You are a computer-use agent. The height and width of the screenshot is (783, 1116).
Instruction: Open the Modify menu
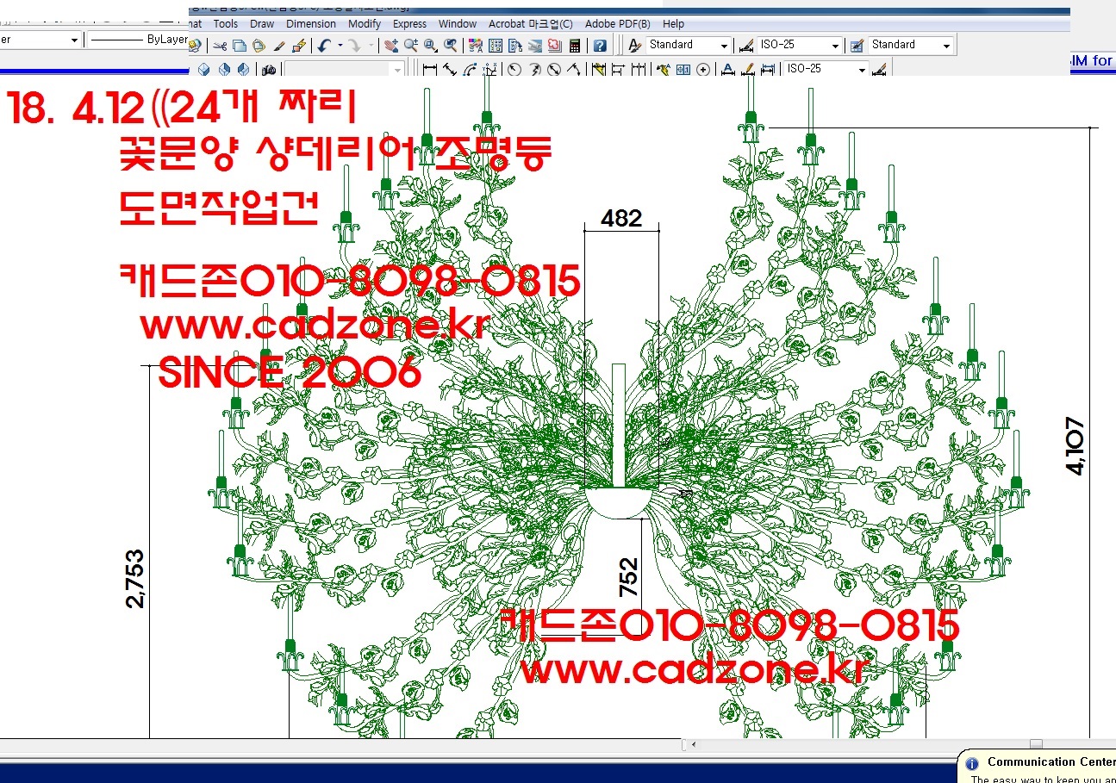(365, 24)
